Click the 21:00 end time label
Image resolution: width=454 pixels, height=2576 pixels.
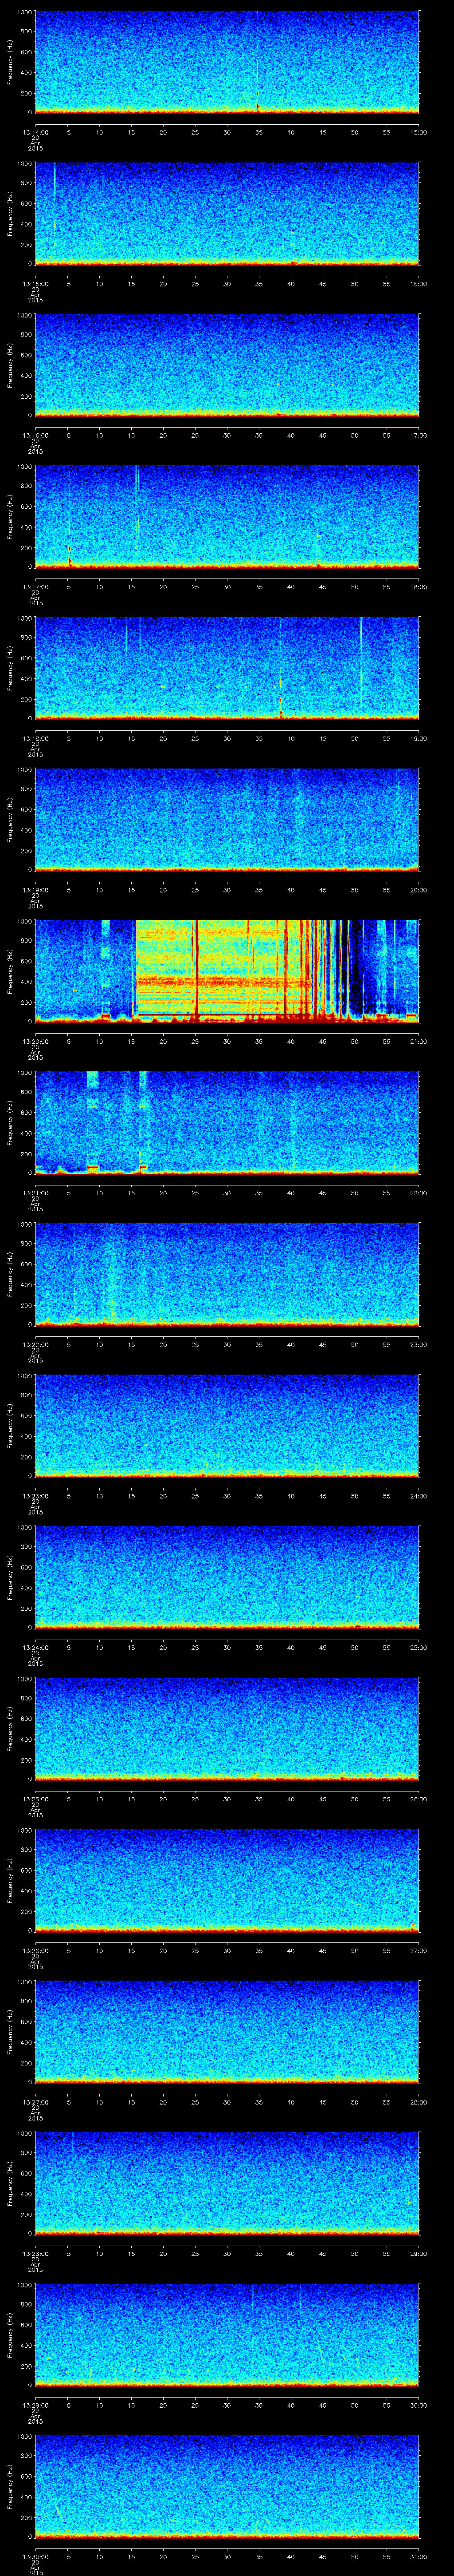click(419, 1041)
